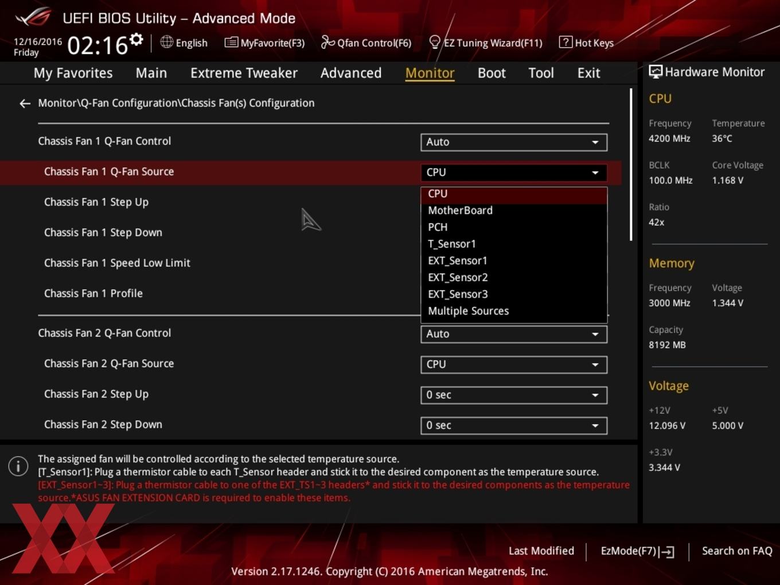Launch EZ Tuning Wizard lightbulb icon
The width and height of the screenshot is (780, 585).
(x=435, y=42)
